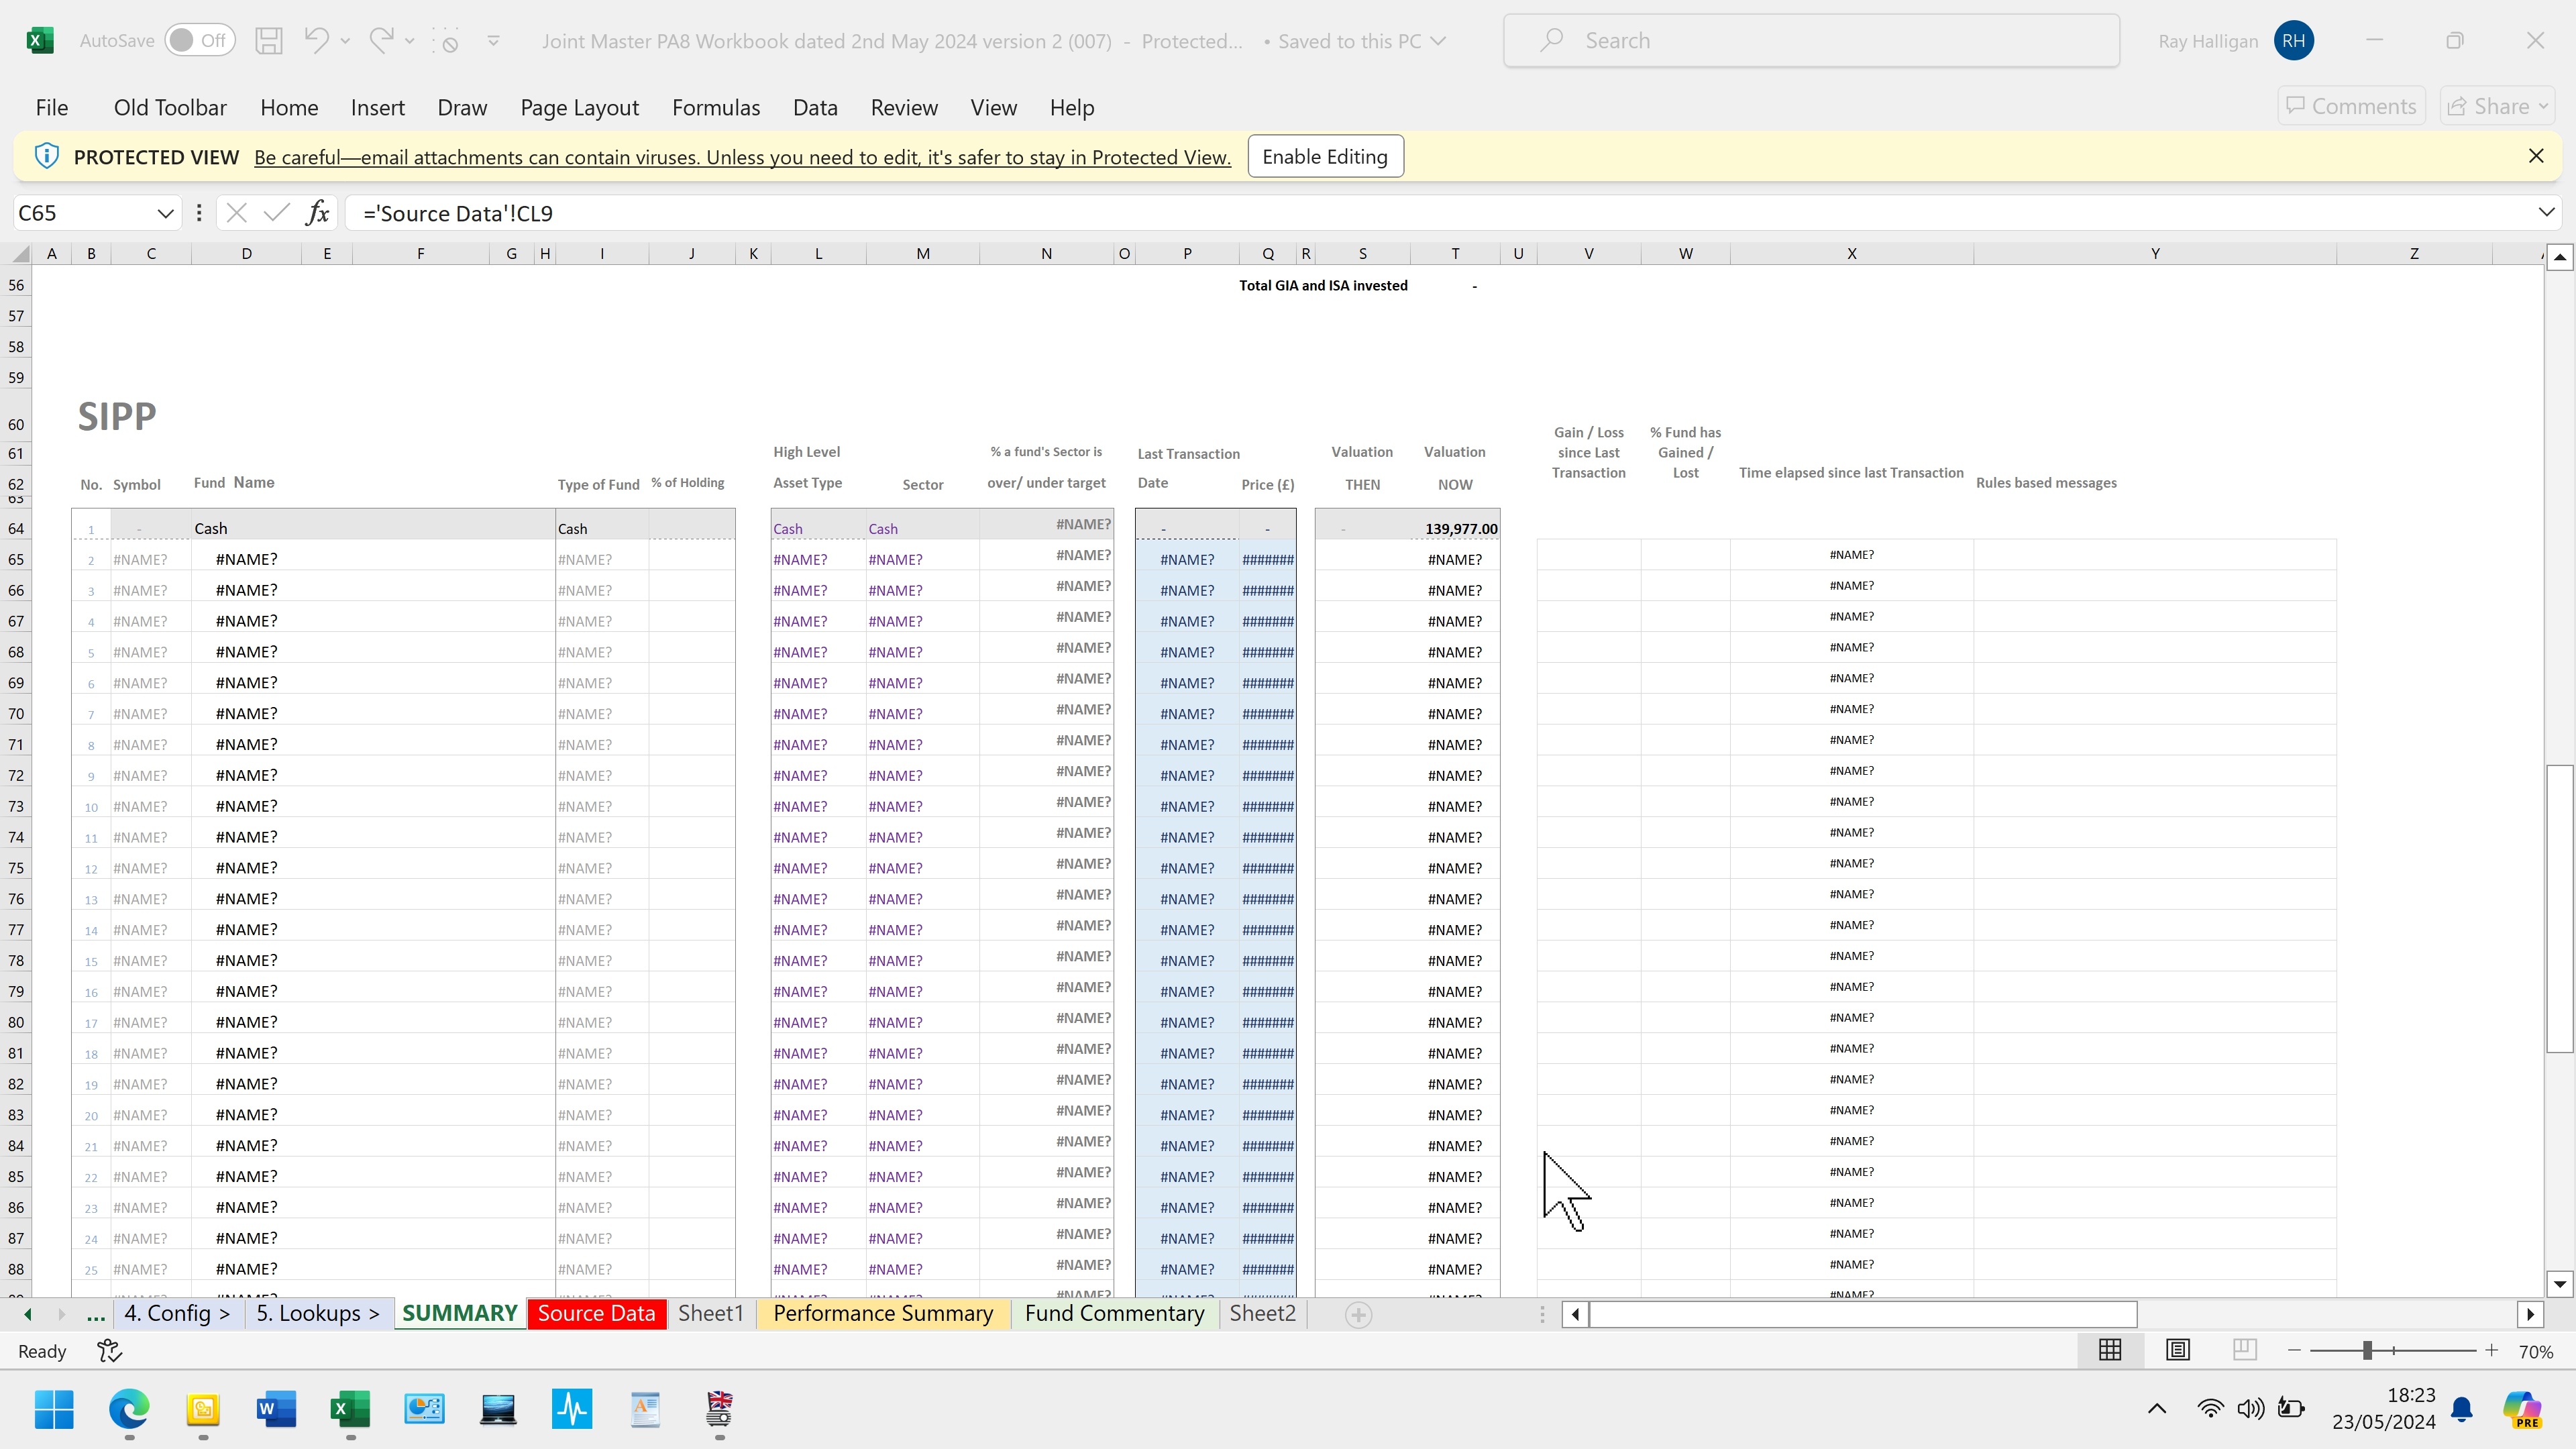
Task: Click inside the Search box
Action: point(1810,41)
